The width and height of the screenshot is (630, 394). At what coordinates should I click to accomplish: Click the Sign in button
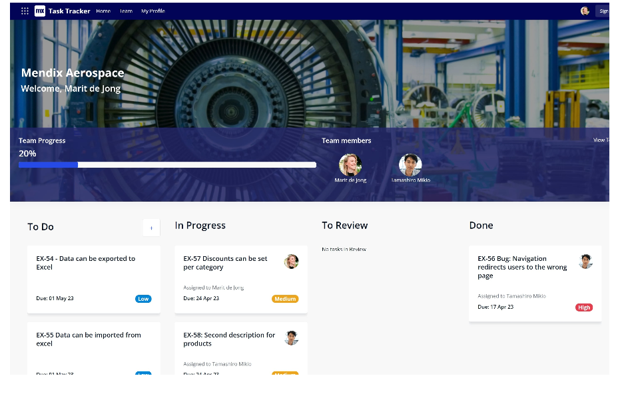tap(605, 11)
